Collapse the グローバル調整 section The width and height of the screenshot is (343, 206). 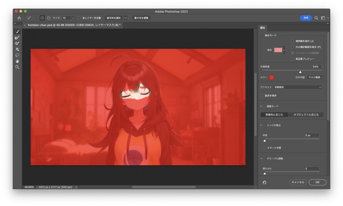261,159
